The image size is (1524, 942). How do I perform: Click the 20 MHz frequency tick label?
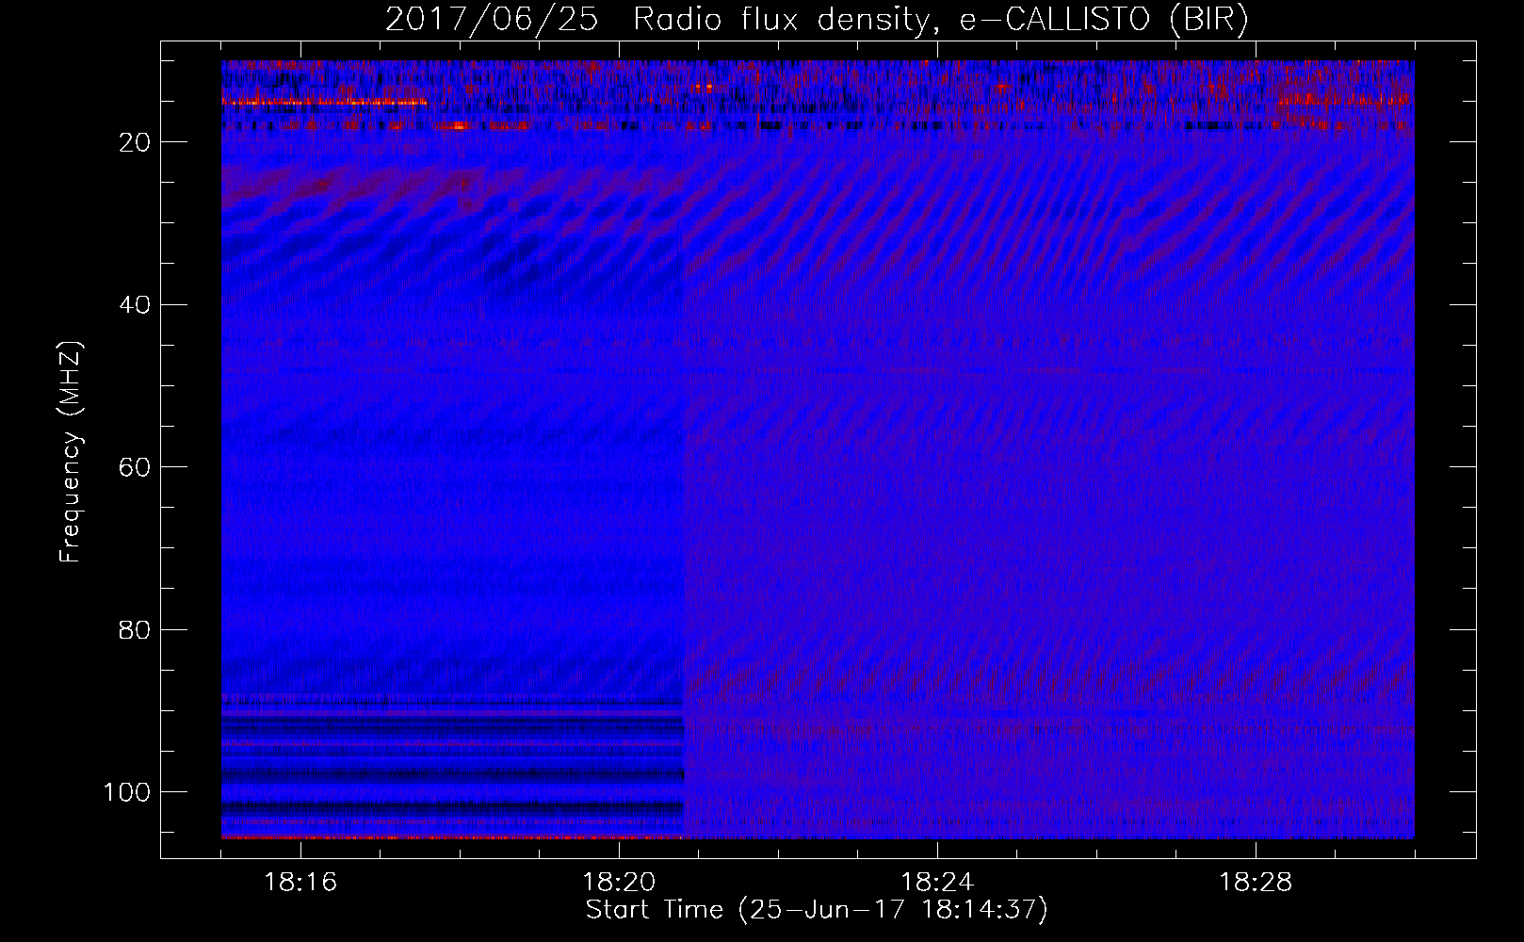(x=136, y=142)
